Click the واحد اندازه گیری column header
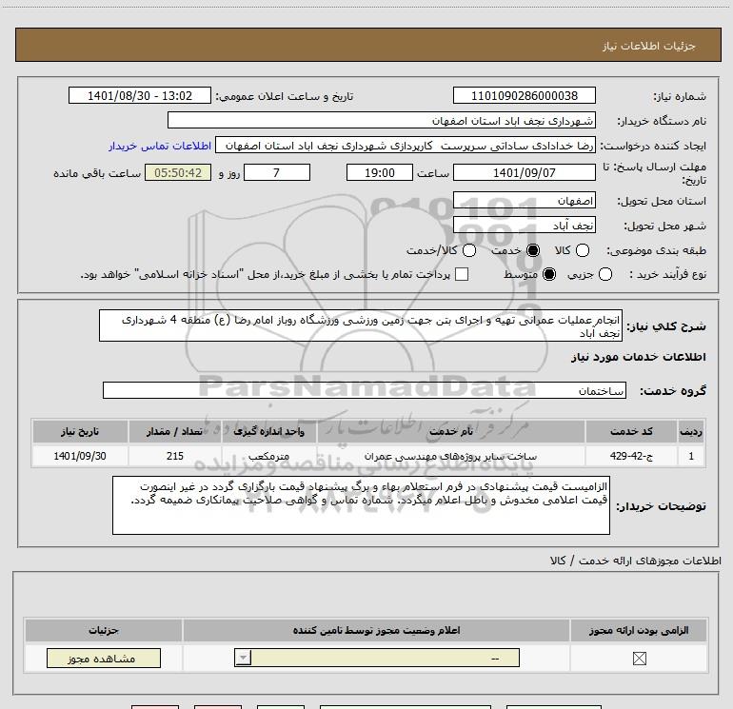Screen dimensions: 733x709 (x=268, y=431)
